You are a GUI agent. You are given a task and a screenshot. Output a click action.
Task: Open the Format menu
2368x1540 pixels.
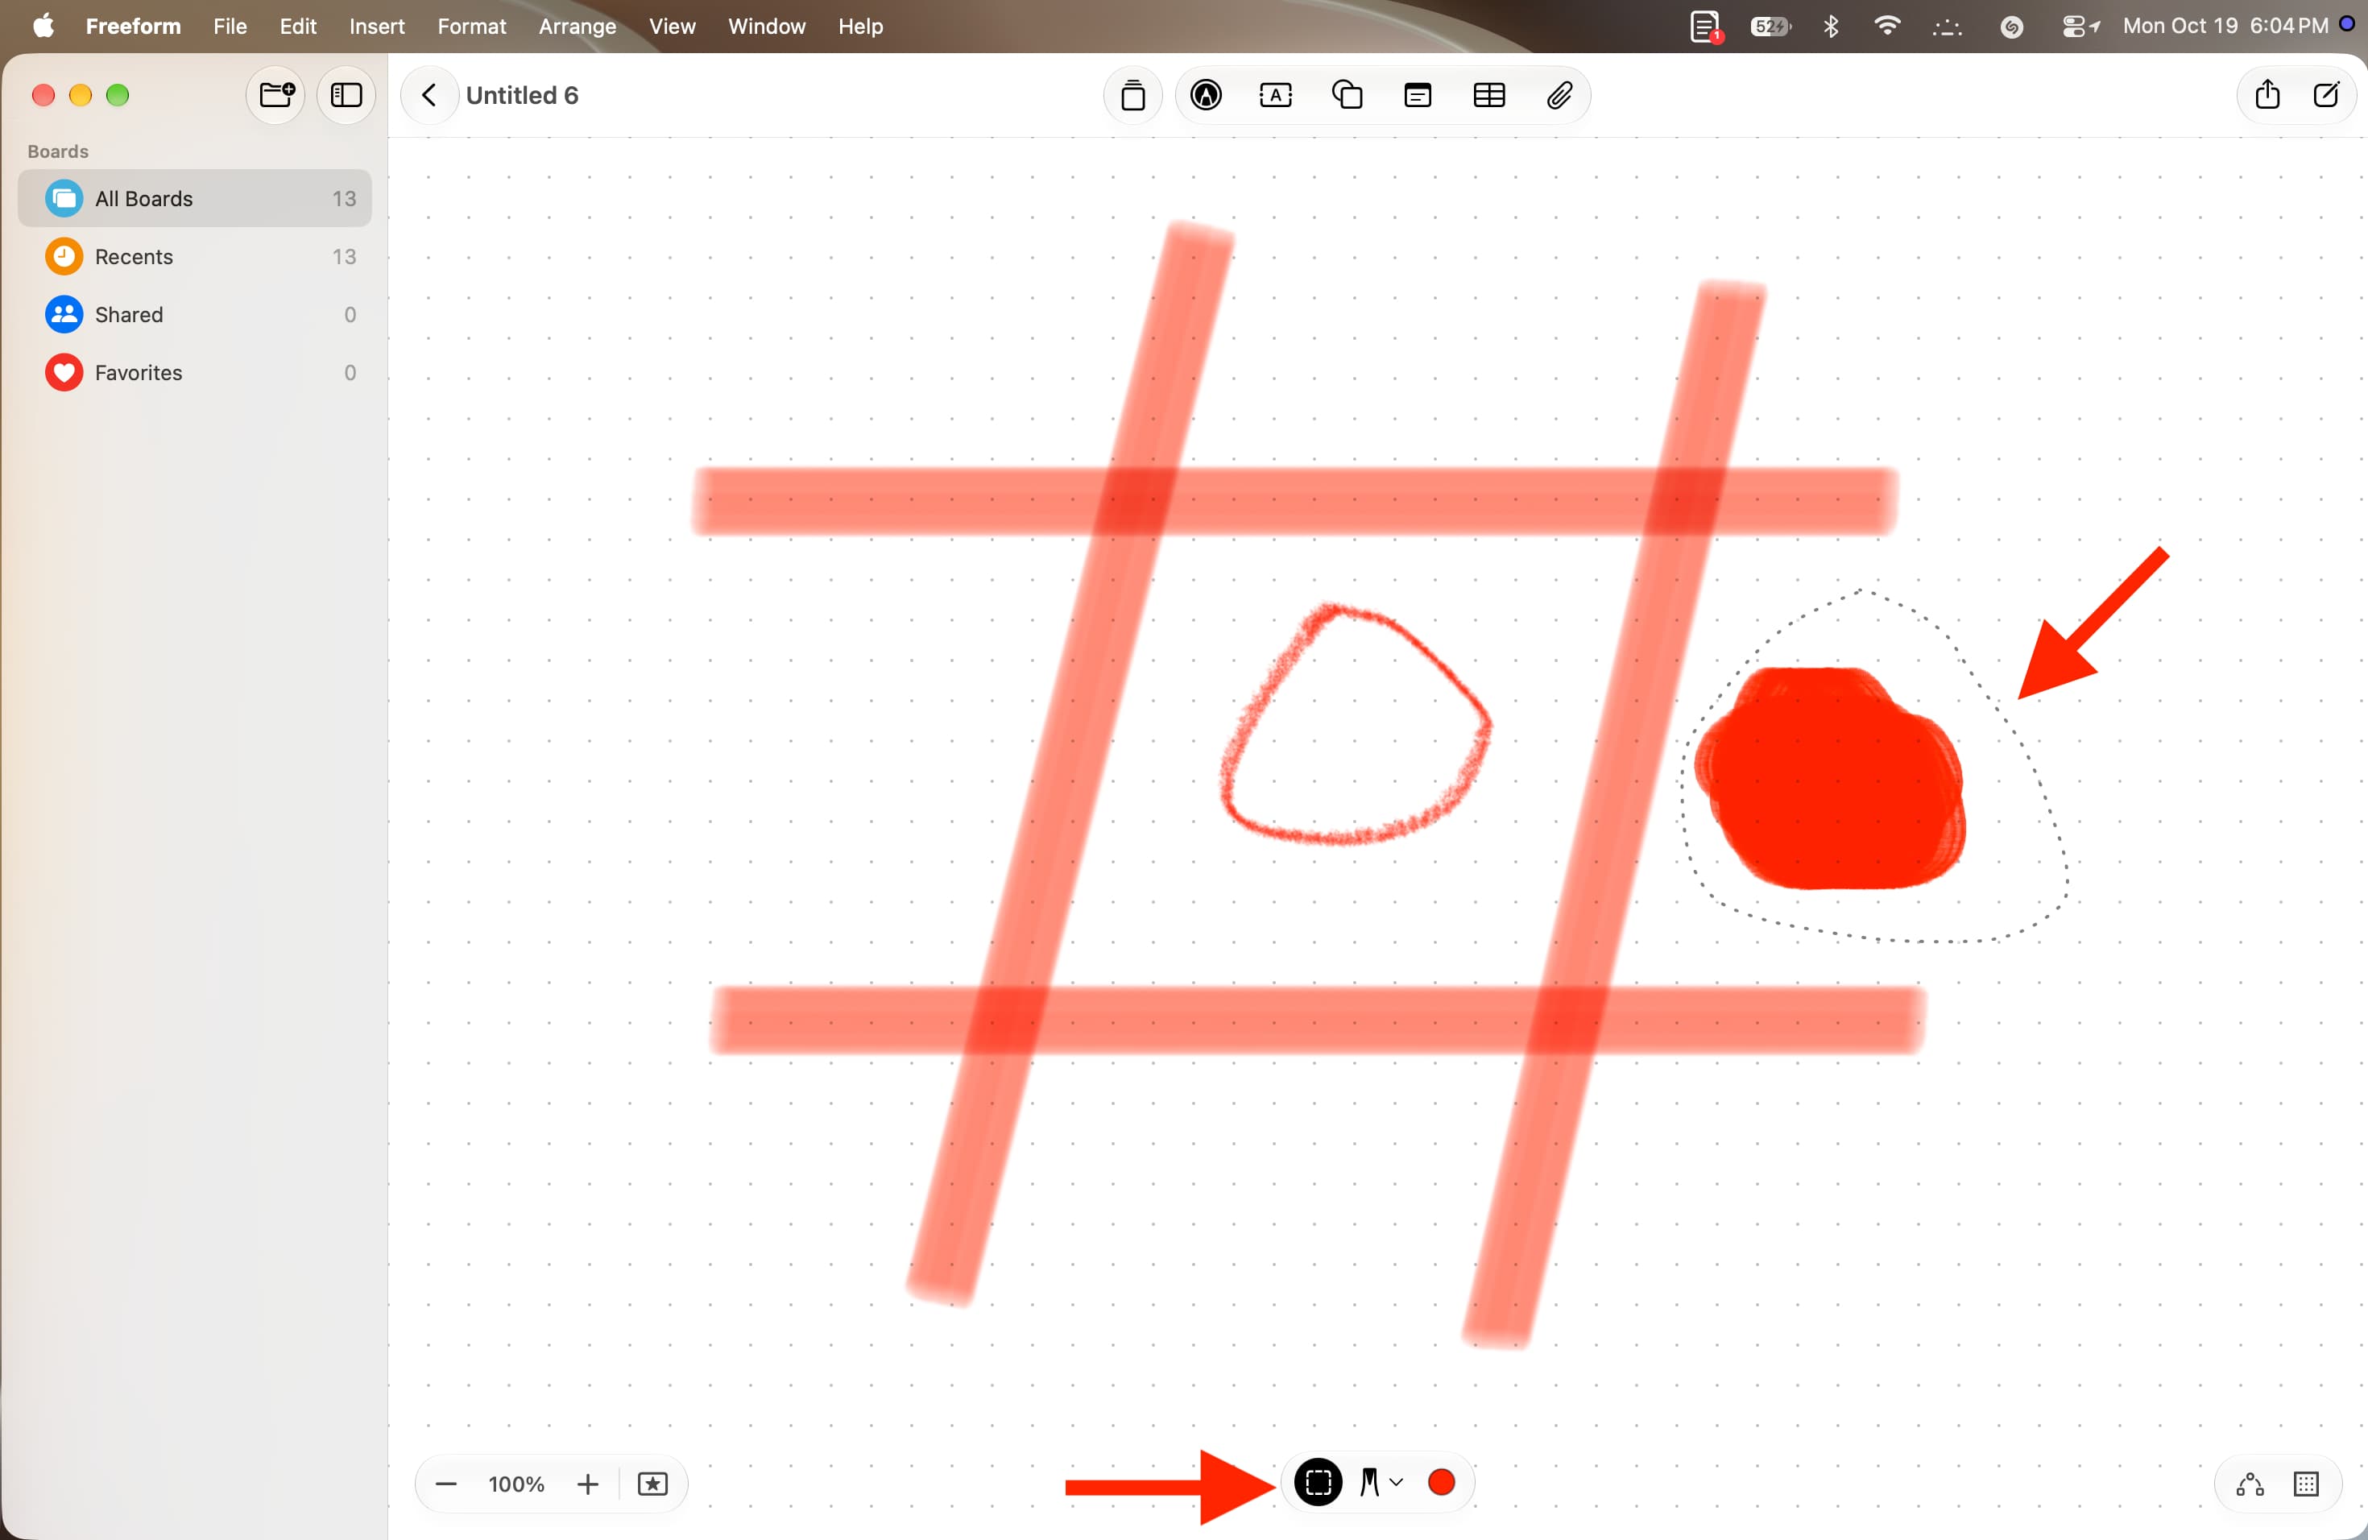[x=472, y=27]
